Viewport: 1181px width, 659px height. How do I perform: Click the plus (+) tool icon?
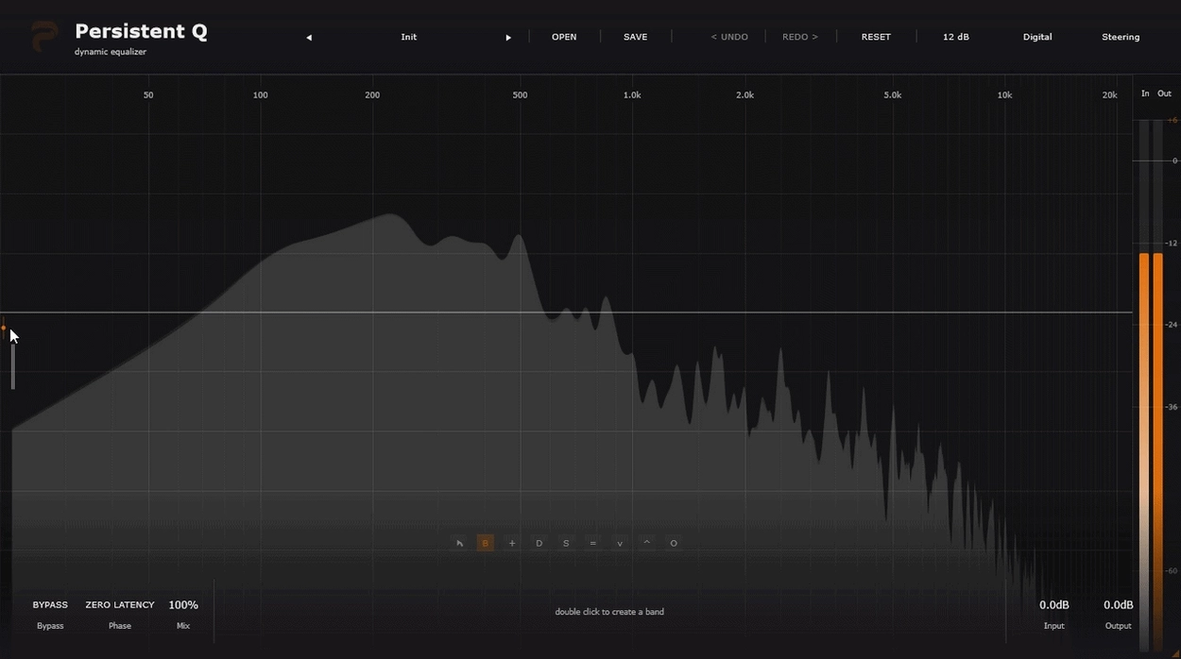coord(512,543)
